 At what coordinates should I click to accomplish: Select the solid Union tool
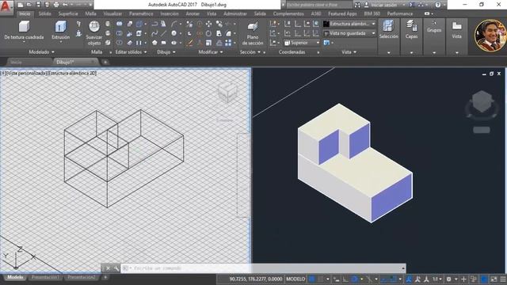[x=120, y=24]
